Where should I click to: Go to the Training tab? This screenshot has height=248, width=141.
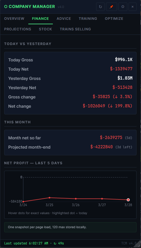(x=88, y=19)
